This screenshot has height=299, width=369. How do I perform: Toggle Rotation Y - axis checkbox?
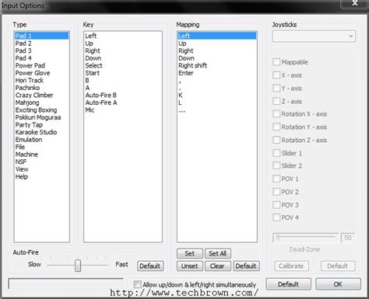(x=276, y=127)
